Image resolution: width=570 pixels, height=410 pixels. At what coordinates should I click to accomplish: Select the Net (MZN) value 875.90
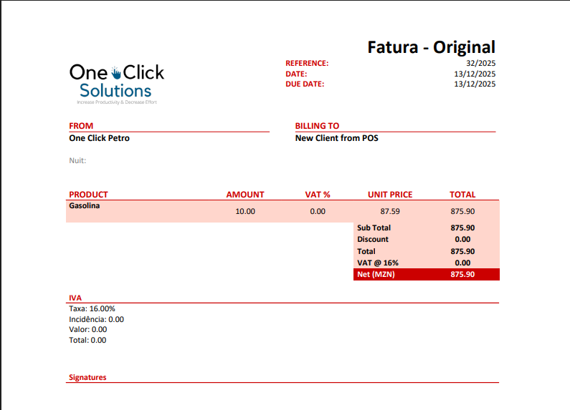[462, 274]
